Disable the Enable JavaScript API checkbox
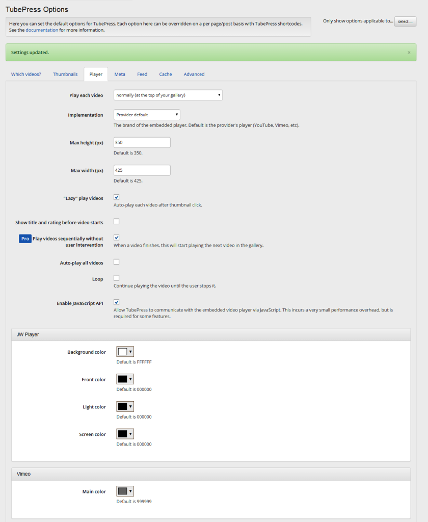 pos(117,302)
